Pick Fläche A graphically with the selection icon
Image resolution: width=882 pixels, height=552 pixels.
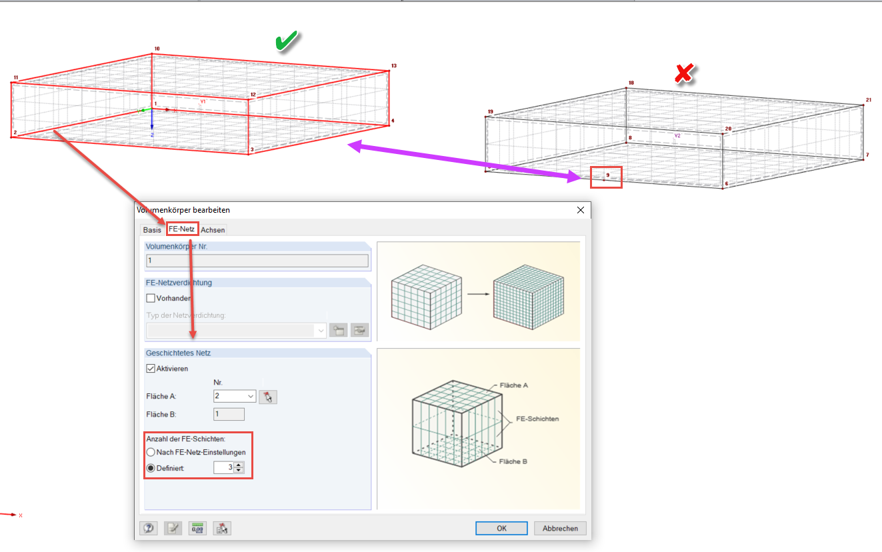tap(268, 397)
